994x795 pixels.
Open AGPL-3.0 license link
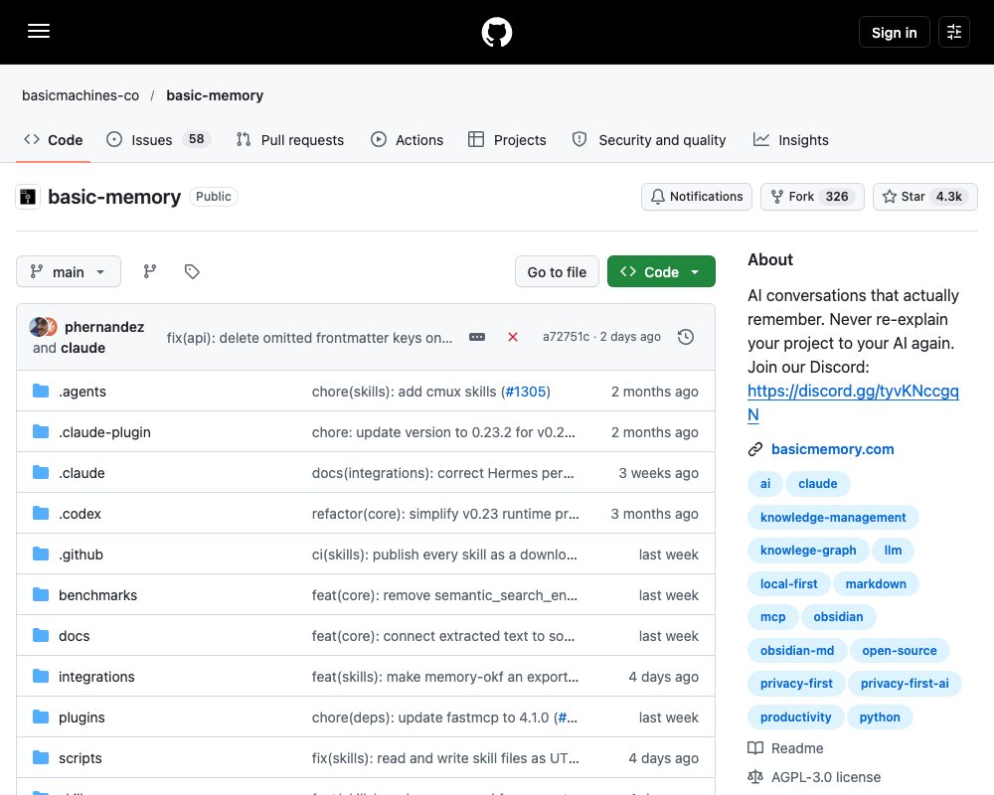click(x=814, y=776)
